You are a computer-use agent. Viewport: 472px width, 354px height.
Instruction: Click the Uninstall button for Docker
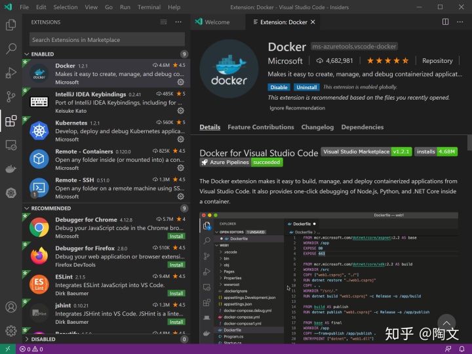(306, 87)
